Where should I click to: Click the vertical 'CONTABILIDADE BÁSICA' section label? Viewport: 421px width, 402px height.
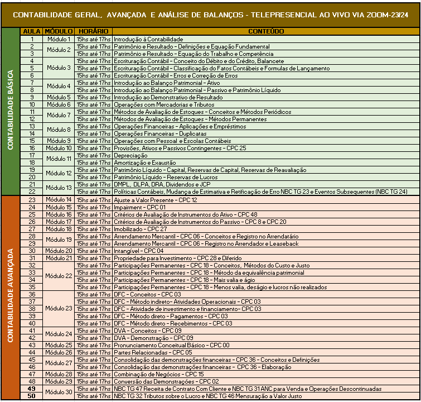point(11,110)
